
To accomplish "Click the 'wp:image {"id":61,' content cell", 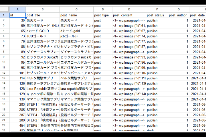I will pos(129,26).
